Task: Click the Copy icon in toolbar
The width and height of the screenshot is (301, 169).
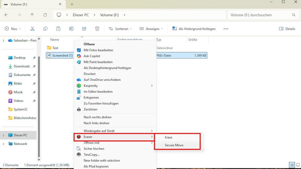Action: tap(45, 29)
